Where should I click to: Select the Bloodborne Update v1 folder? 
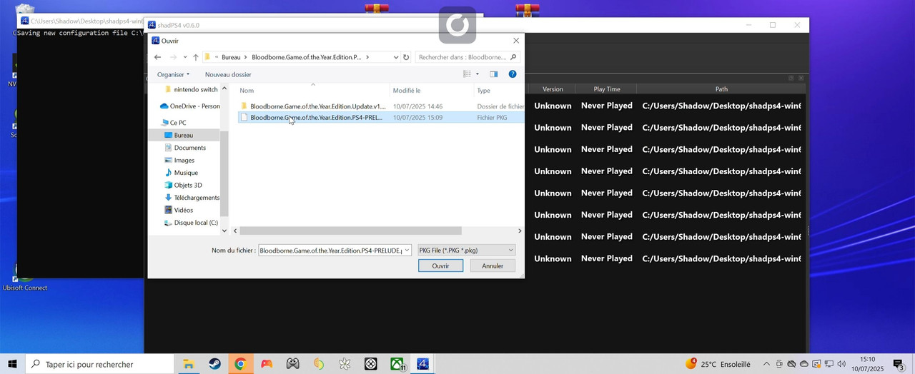point(317,106)
